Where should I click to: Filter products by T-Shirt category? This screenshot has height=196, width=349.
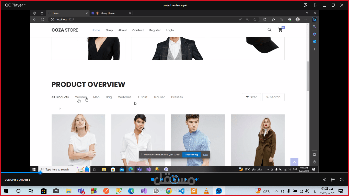click(x=143, y=97)
